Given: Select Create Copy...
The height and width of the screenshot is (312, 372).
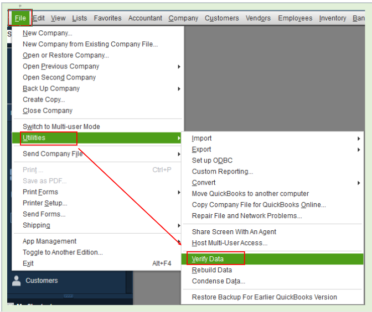Looking at the screenshot, I should point(97,99).
